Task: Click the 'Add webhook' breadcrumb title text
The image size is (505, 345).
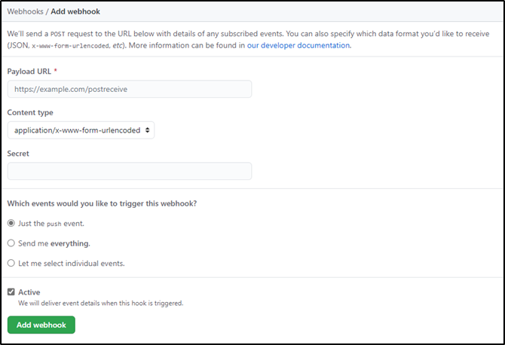Action: coord(76,12)
